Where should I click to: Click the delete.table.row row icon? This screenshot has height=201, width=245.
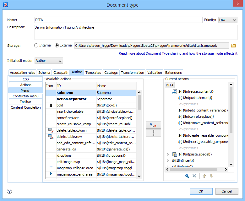pyautogui.click(x=51, y=137)
